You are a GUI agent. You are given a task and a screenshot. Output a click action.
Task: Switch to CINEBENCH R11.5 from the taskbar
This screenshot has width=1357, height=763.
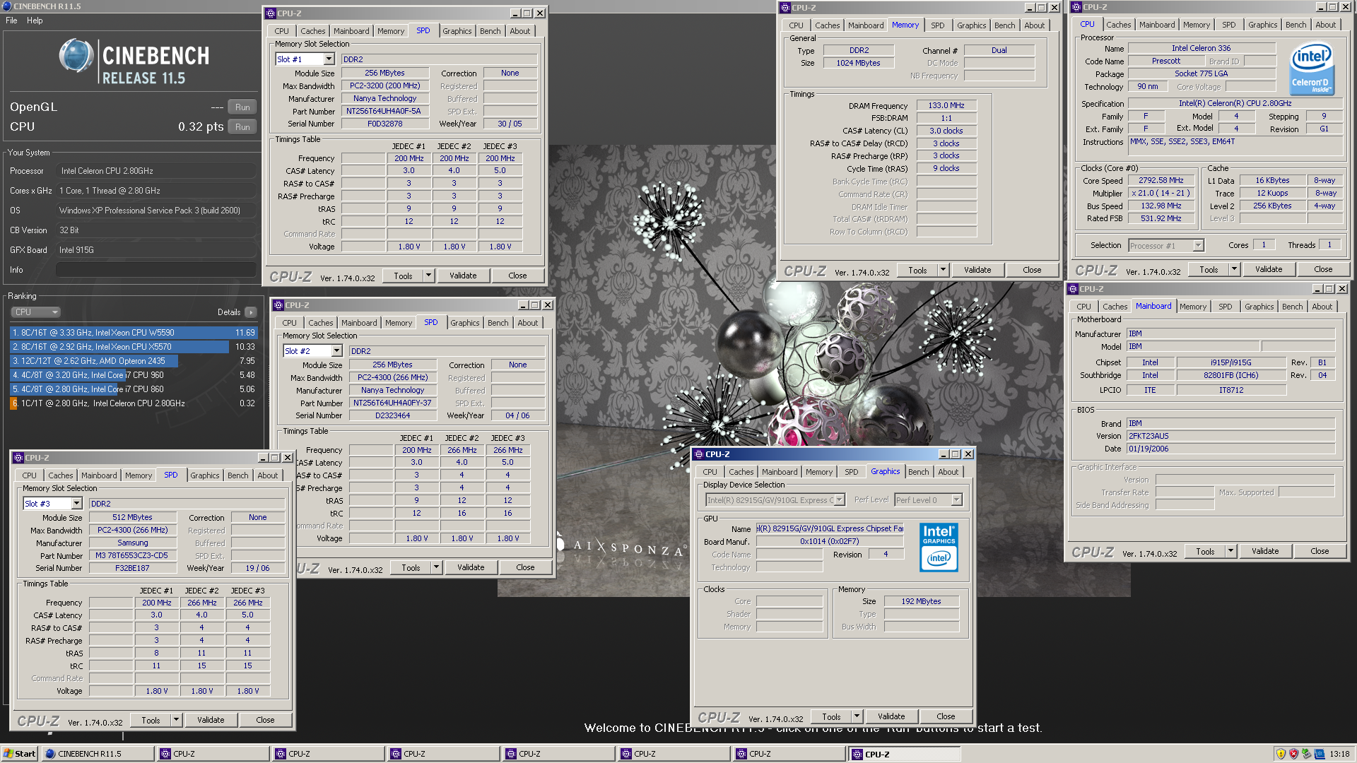click(x=98, y=754)
